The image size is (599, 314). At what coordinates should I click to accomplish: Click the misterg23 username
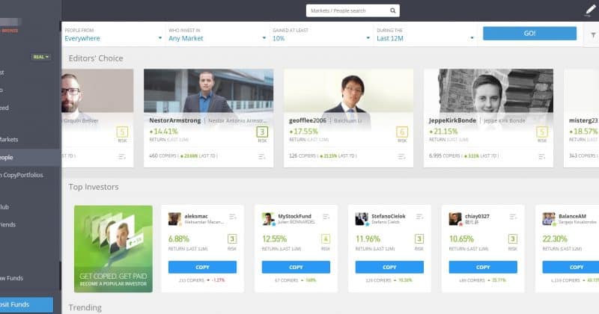(583, 120)
